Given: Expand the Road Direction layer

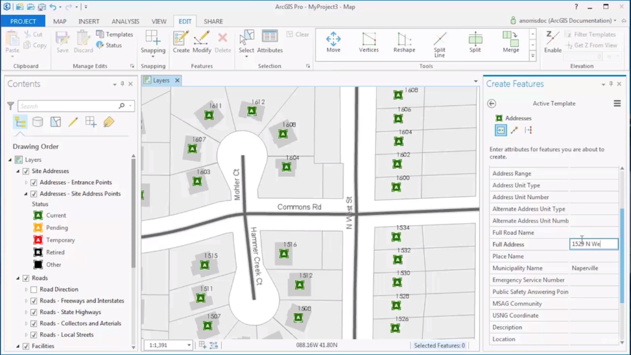Looking at the screenshot, I should [x=26, y=290].
